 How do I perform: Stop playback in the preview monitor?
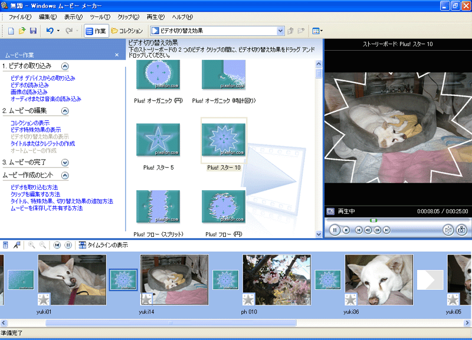(346, 230)
